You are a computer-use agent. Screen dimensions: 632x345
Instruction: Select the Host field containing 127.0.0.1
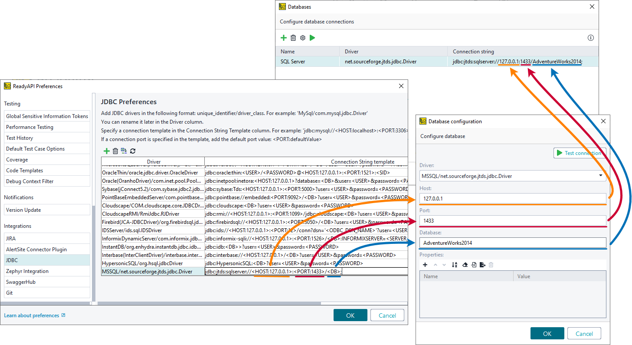(x=512, y=198)
